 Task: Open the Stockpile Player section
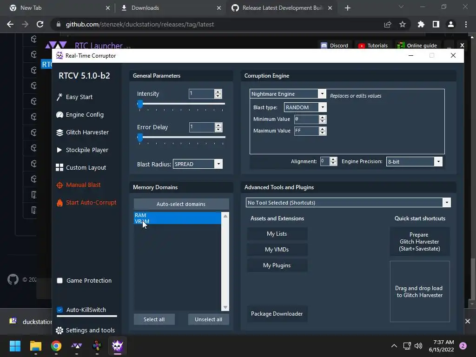[x=87, y=150]
